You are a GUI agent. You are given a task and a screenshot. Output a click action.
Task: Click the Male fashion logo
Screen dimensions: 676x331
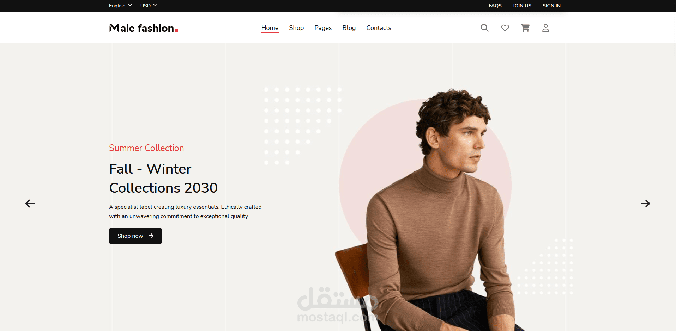(144, 28)
